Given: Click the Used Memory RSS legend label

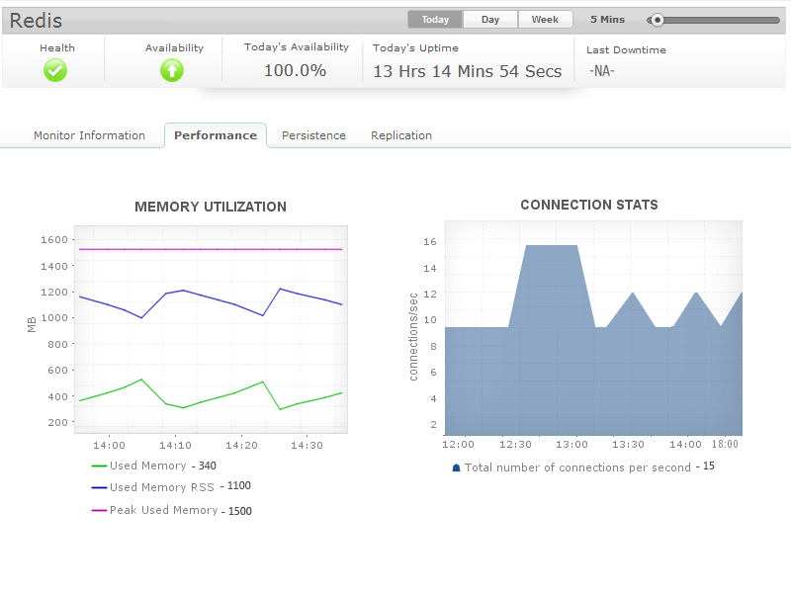Looking at the screenshot, I should pos(162,487).
